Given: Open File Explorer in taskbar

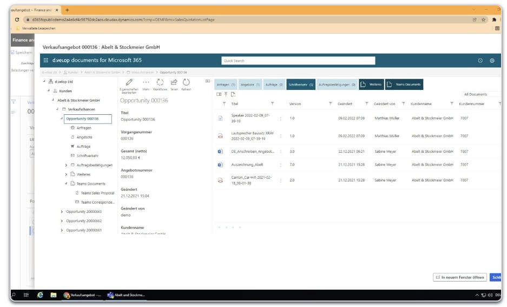Looking at the screenshot, I should (x=54, y=295).
